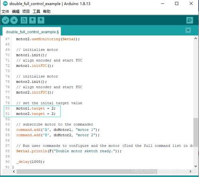Save sketch with the down-arrow icon
Viewport: 199px width, 177px height.
tap(41, 20)
